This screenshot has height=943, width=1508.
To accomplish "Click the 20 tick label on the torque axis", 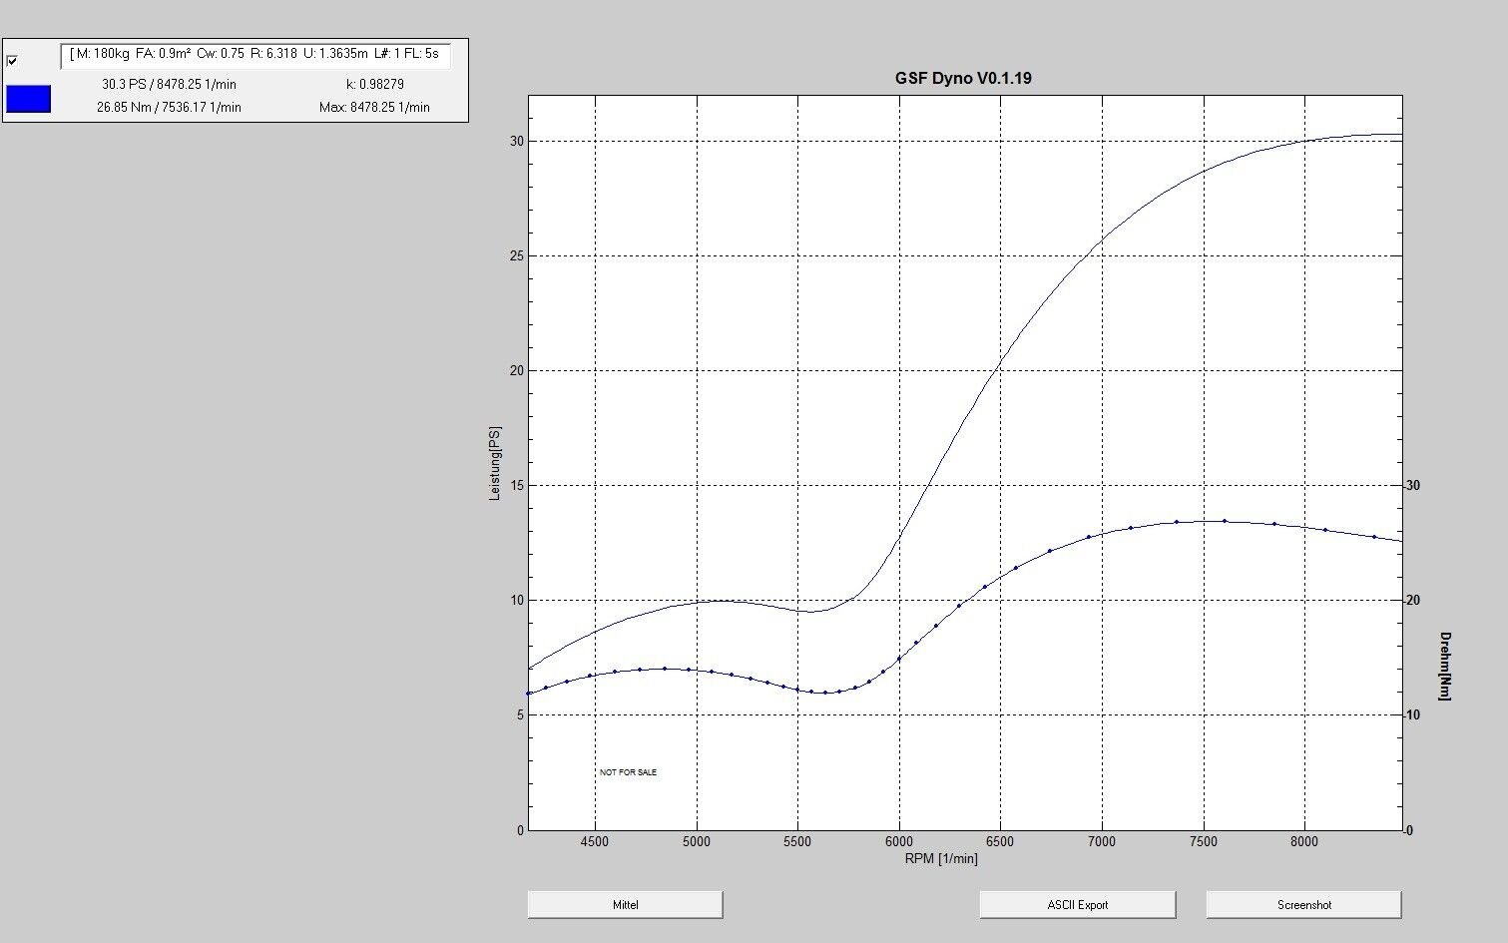I will pyautogui.click(x=1412, y=601).
